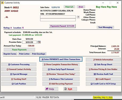Image resolution: width=122 pixels, height=100 pixels.
Task: Open Help with the book icon button
Action: tap(52, 89)
